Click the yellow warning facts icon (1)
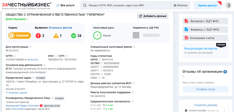Viewport: 234px width, 112px height. (56, 36)
